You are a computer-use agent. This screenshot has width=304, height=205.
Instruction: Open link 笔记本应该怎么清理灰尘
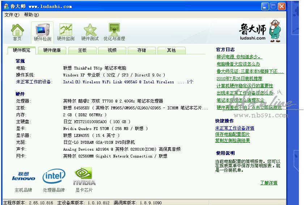[x=240, y=100]
